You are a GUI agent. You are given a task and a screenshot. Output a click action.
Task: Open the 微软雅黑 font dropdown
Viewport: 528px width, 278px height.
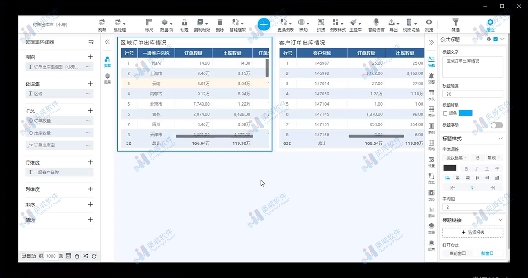click(x=455, y=157)
